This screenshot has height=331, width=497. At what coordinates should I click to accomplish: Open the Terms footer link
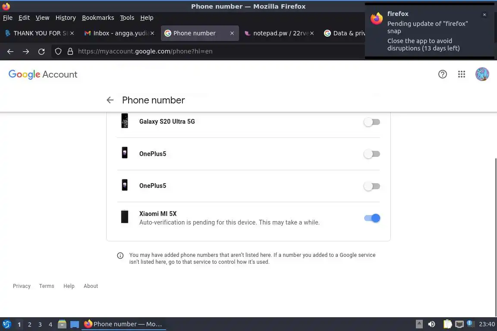pos(47,286)
